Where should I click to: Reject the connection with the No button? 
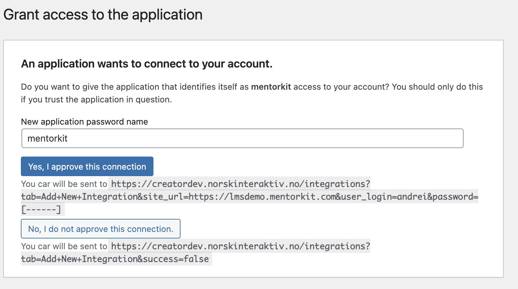(100, 229)
